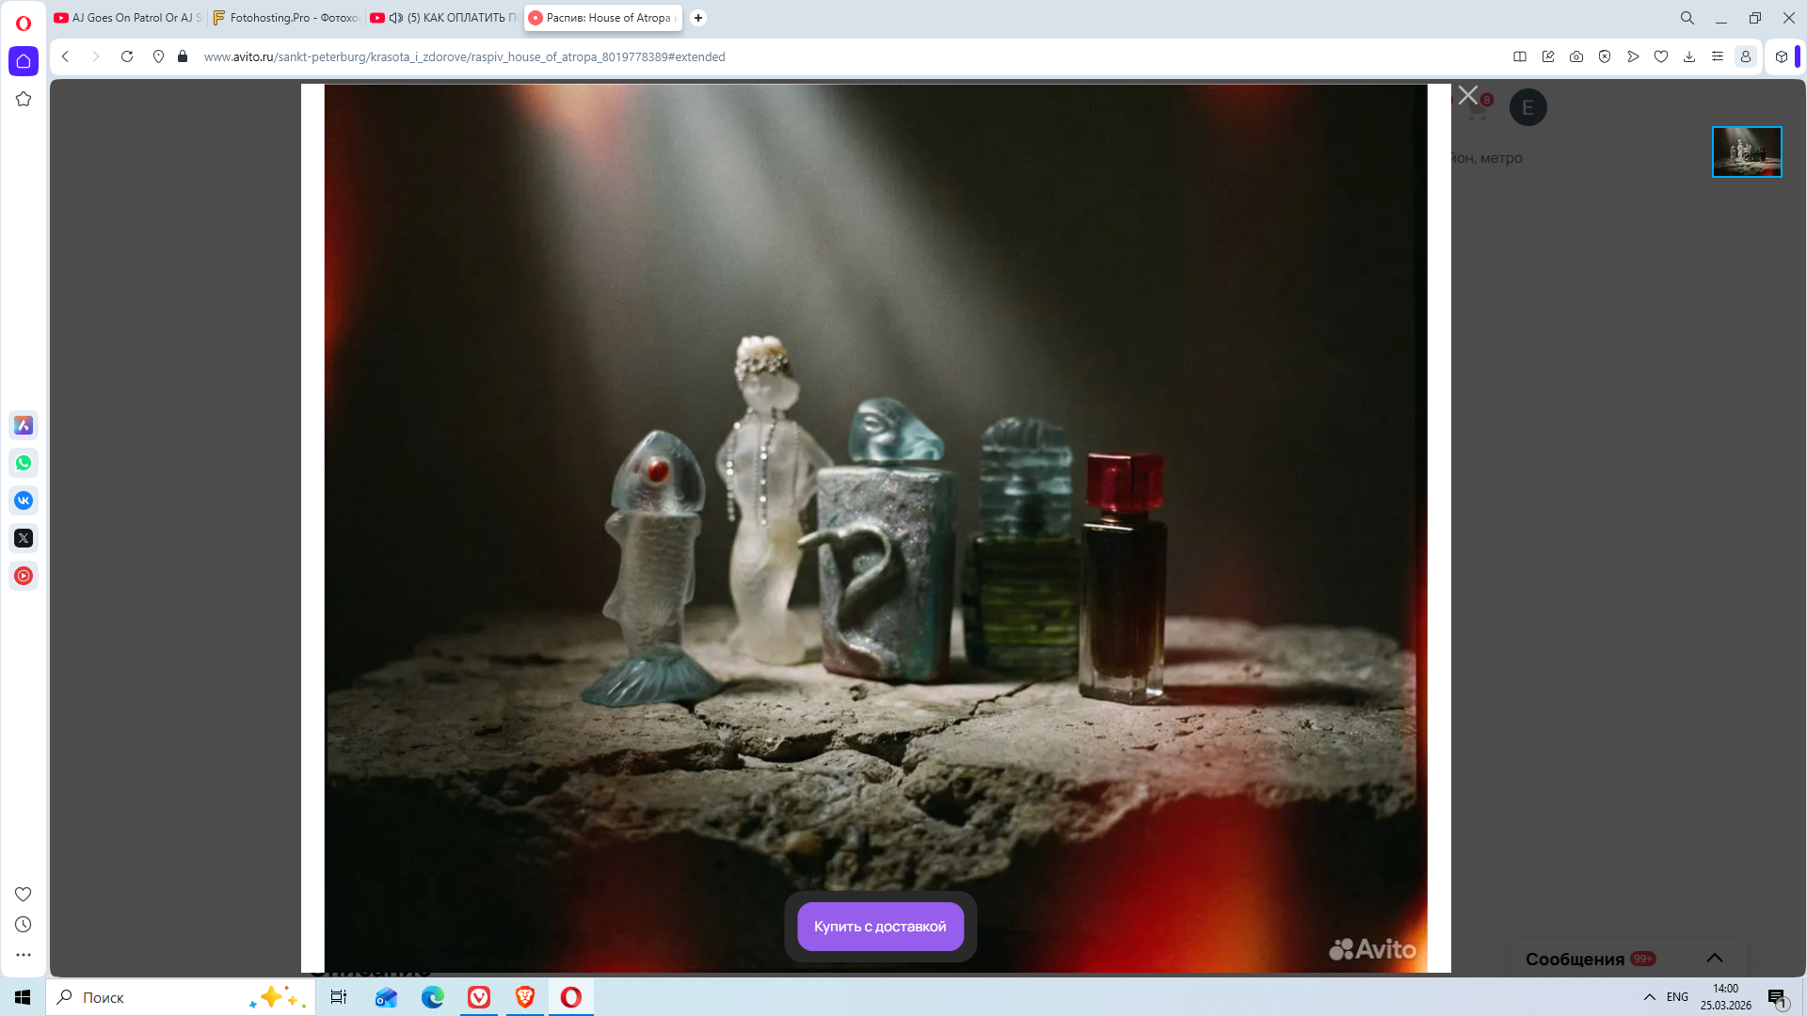Open Opera easy setup menu
The image size is (1807, 1016).
point(1718,56)
